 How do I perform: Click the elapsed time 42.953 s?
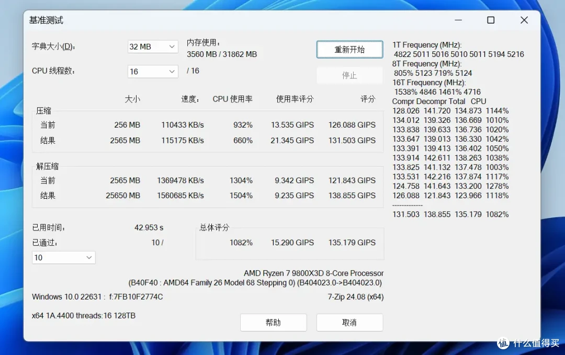[149, 227]
